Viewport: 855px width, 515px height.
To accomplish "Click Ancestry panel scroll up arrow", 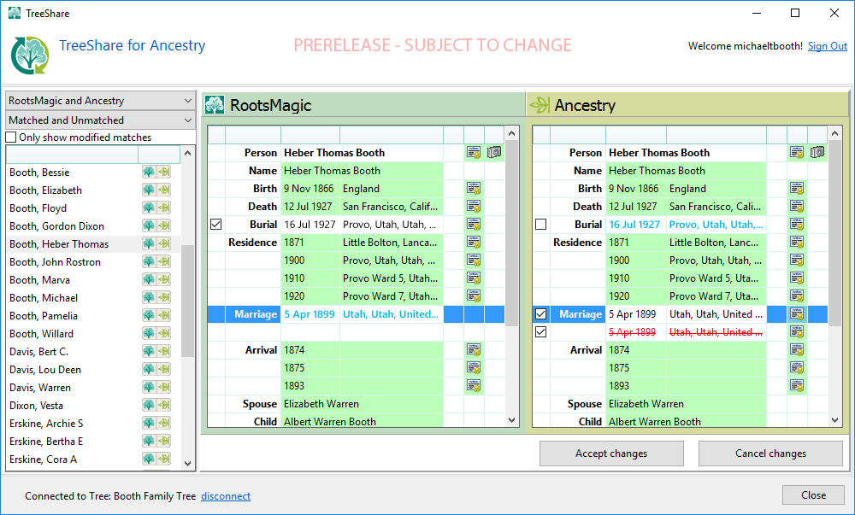I will click(834, 133).
